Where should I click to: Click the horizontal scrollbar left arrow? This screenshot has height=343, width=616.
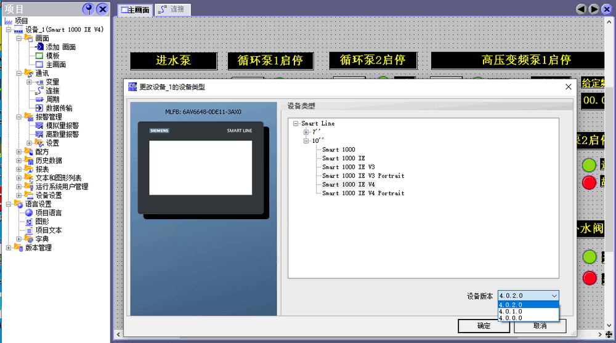click(x=118, y=334)
